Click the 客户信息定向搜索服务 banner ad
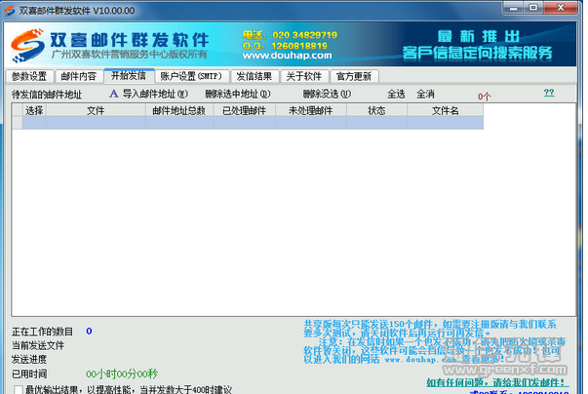The width and height of the screenshot is (588, 394). 477,53
